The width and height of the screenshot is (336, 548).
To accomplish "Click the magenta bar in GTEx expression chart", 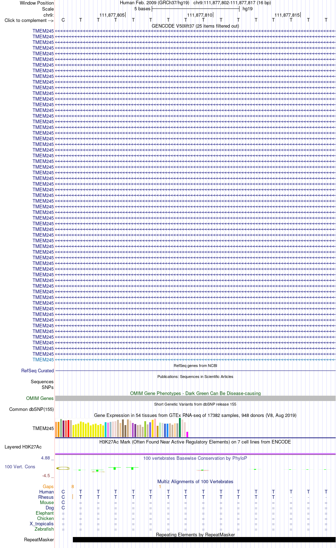I will [x=187, y=434].
